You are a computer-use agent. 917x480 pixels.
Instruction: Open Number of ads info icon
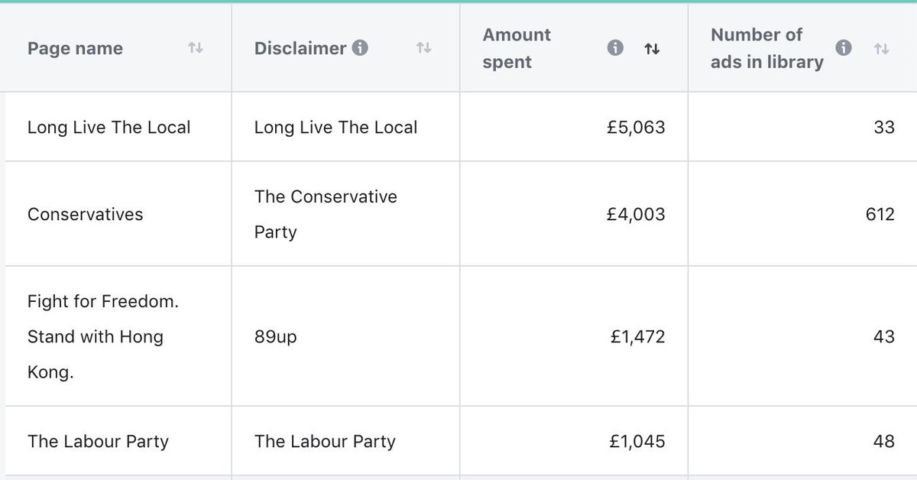[844, 48]
